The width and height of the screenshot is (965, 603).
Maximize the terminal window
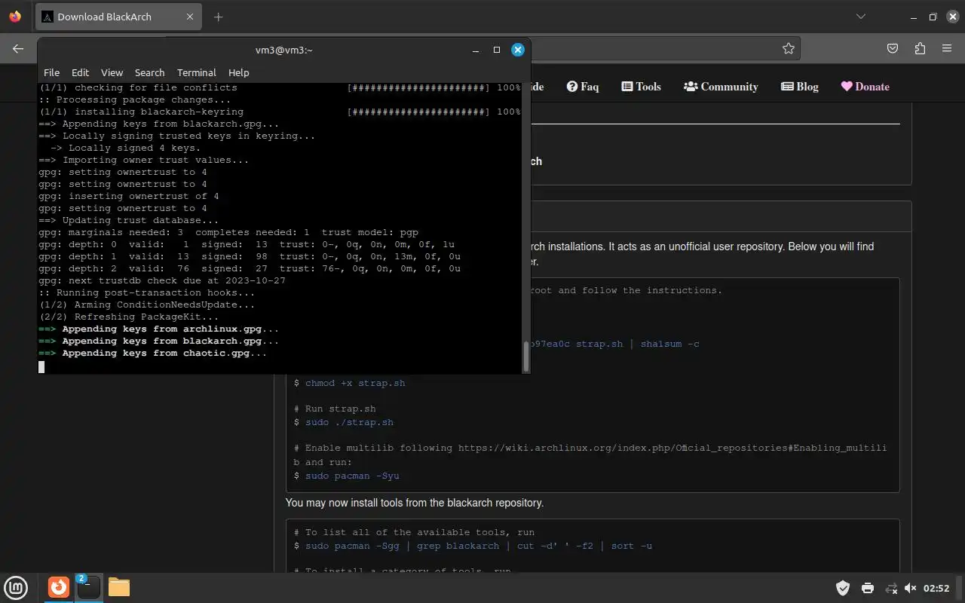[x=497, y=50]
